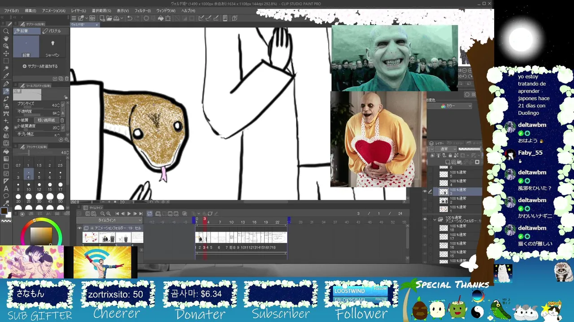
Task: Toggle timeline track visibility eye
Action: point(80,228)
